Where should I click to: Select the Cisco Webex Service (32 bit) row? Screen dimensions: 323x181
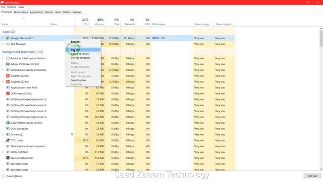[x=118, y=123]
